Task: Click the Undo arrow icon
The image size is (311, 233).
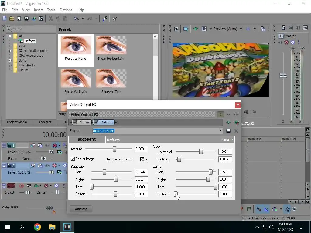Action: pos(76,19)
